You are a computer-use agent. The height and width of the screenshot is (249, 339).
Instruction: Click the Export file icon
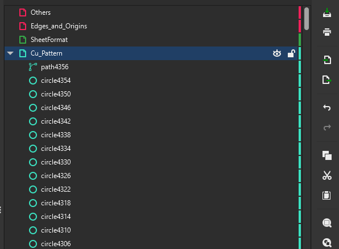[327, 80]
